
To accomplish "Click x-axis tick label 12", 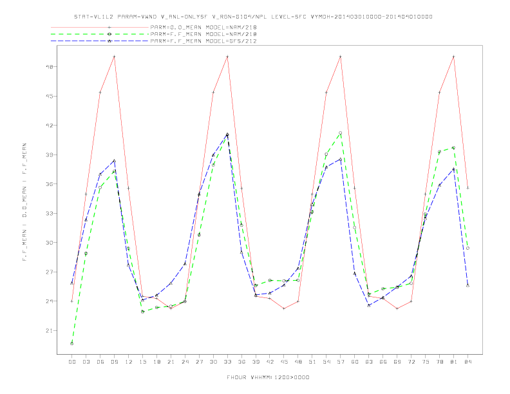I will 129,362.
